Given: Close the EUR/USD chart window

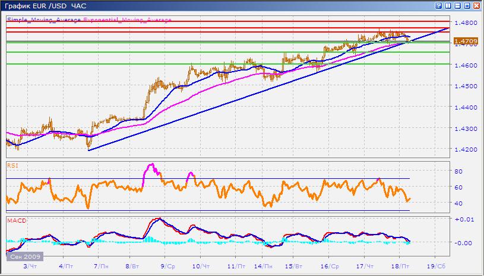Looking at the screenshot, I should coord(475,6).
